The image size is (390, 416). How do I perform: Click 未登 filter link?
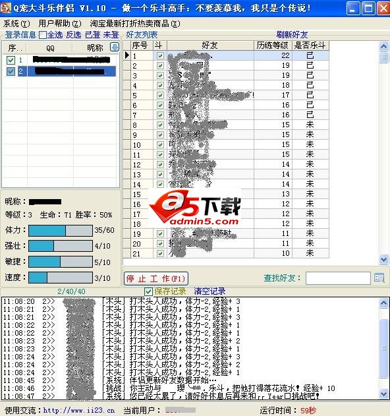[111, 35]
